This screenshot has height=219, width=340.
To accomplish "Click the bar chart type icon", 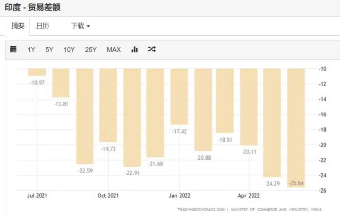I will tap(135, 49).
